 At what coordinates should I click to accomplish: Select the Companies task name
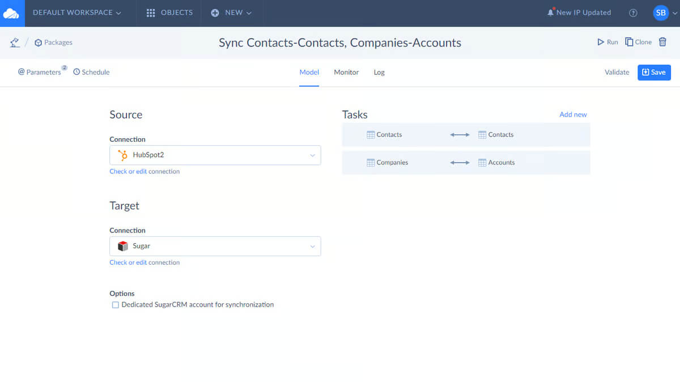(x=392, y=163)
